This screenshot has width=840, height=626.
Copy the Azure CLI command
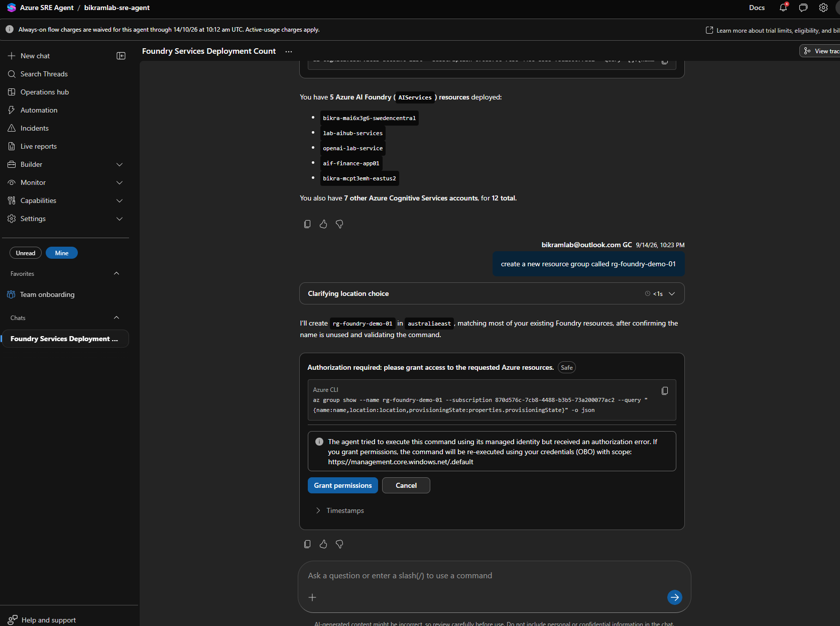pyautogui.click(x=665, y=391)
